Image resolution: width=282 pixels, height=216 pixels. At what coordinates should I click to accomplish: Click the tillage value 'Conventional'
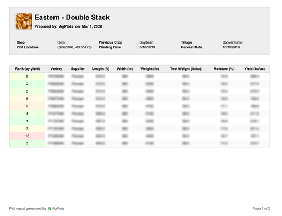point(232,42)
